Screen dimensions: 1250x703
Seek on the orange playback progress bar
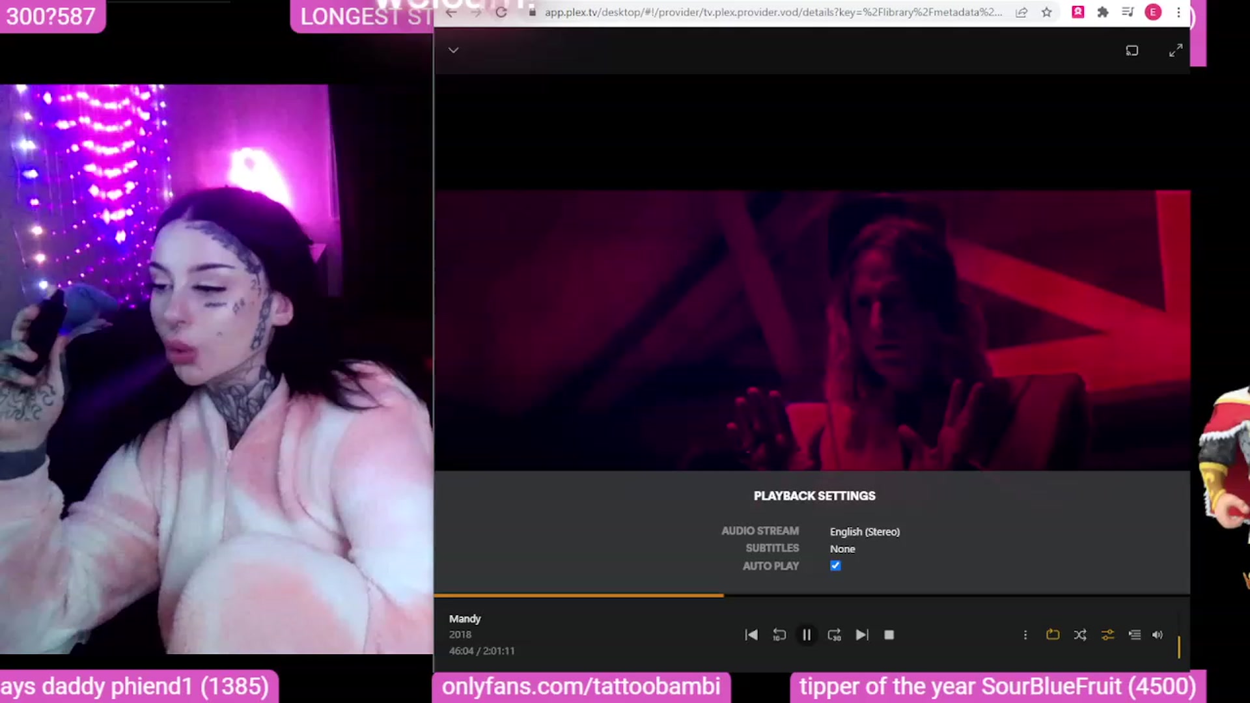point(812,595)
